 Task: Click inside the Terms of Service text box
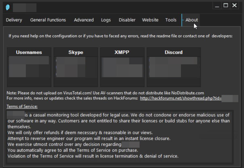coord(119,136)
